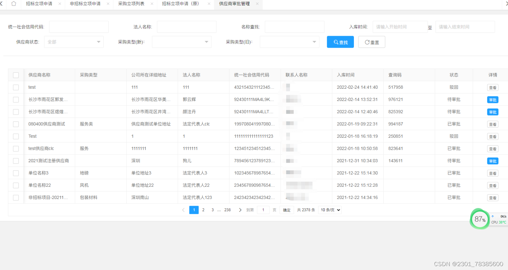
Task: Open the 10条/页 page size dropdown
Action: point(329,210)
